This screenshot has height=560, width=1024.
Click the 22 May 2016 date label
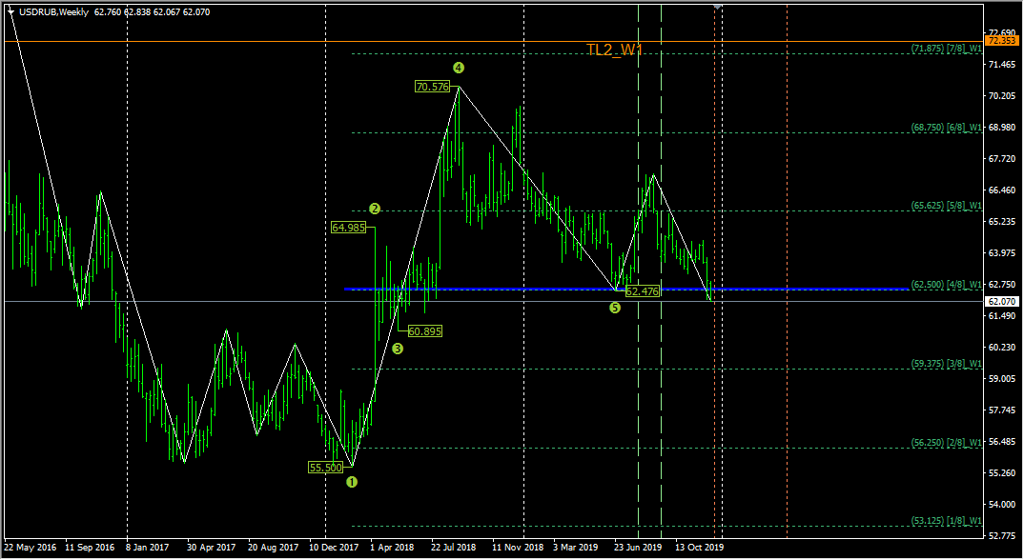tap(31, 548)
